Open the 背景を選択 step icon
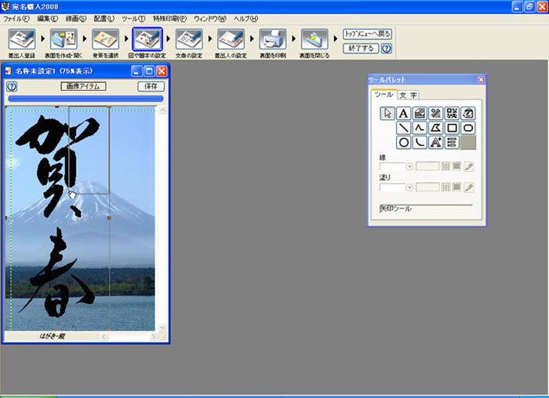 105,39
